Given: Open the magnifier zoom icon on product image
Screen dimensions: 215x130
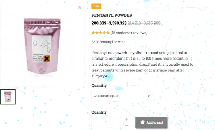Looking at the screenshot, I should [x=80, y=8].
